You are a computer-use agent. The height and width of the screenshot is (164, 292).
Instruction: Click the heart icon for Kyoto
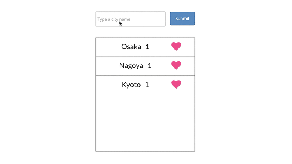point(176,85)
